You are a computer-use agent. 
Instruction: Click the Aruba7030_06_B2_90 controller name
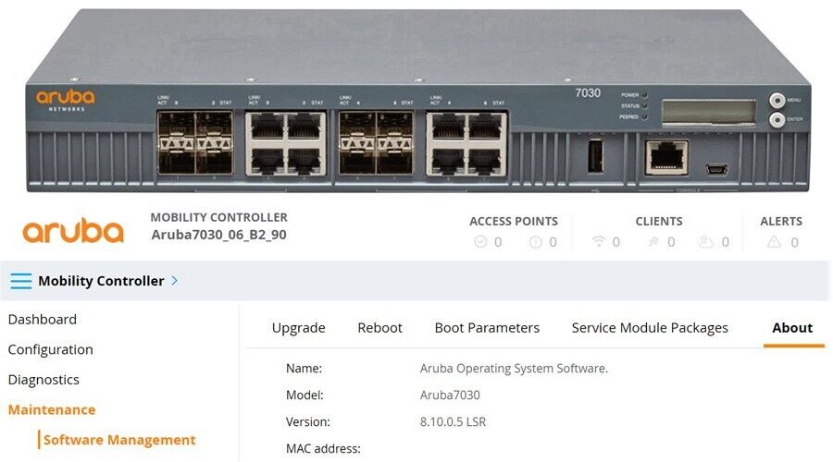coord(218,235)
